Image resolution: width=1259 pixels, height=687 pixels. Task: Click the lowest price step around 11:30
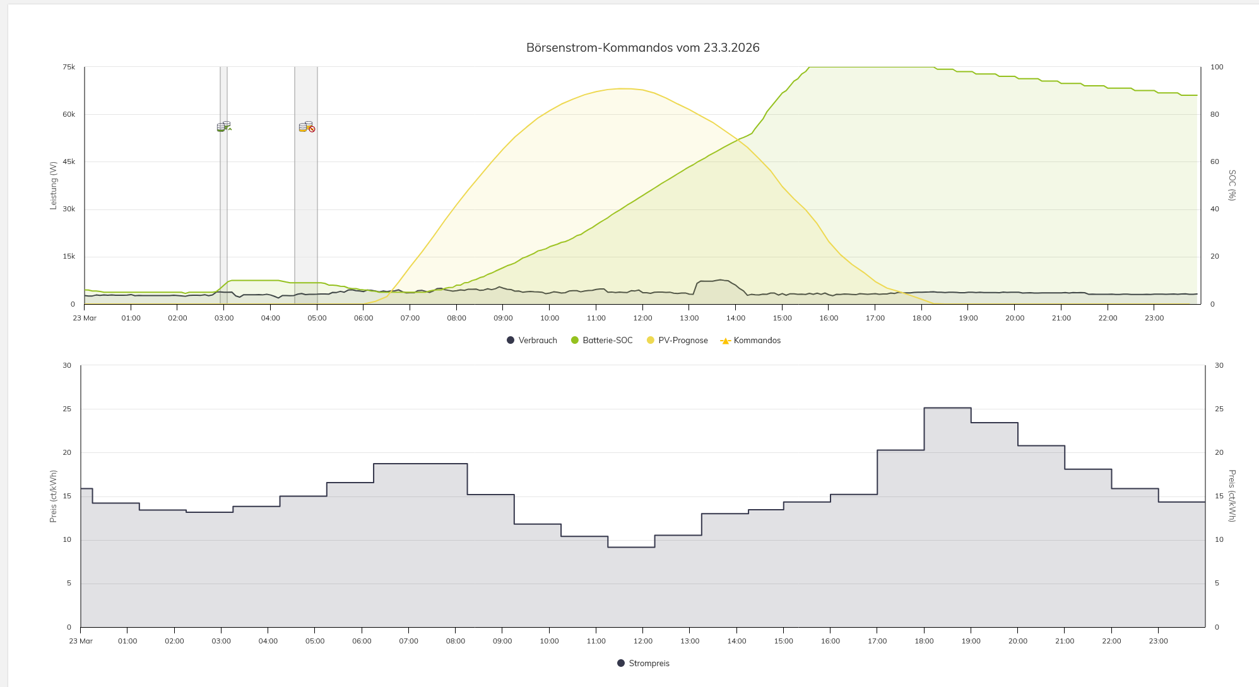click(631, 547)
